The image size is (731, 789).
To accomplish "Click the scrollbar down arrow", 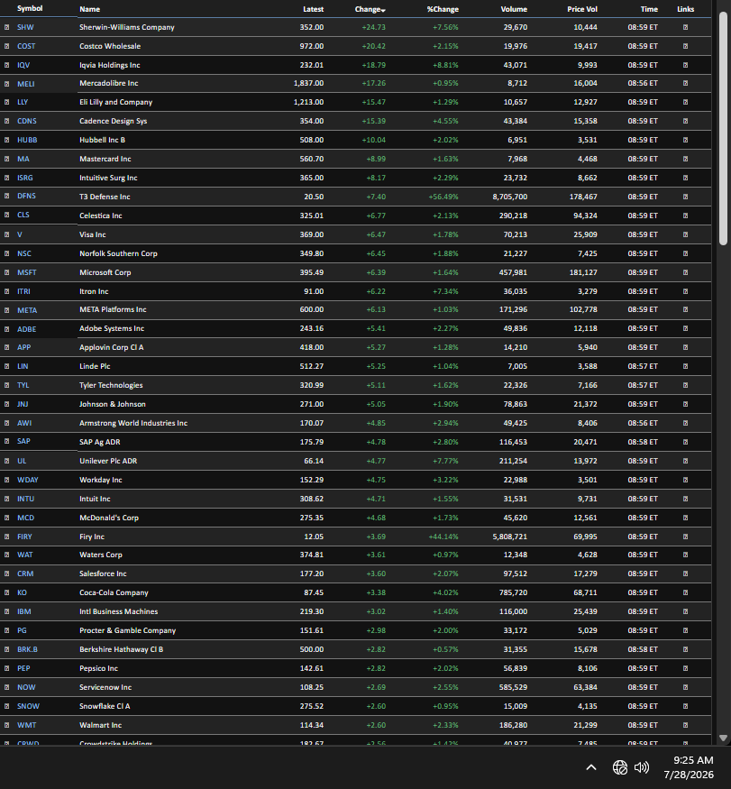I will click(723, 739).
